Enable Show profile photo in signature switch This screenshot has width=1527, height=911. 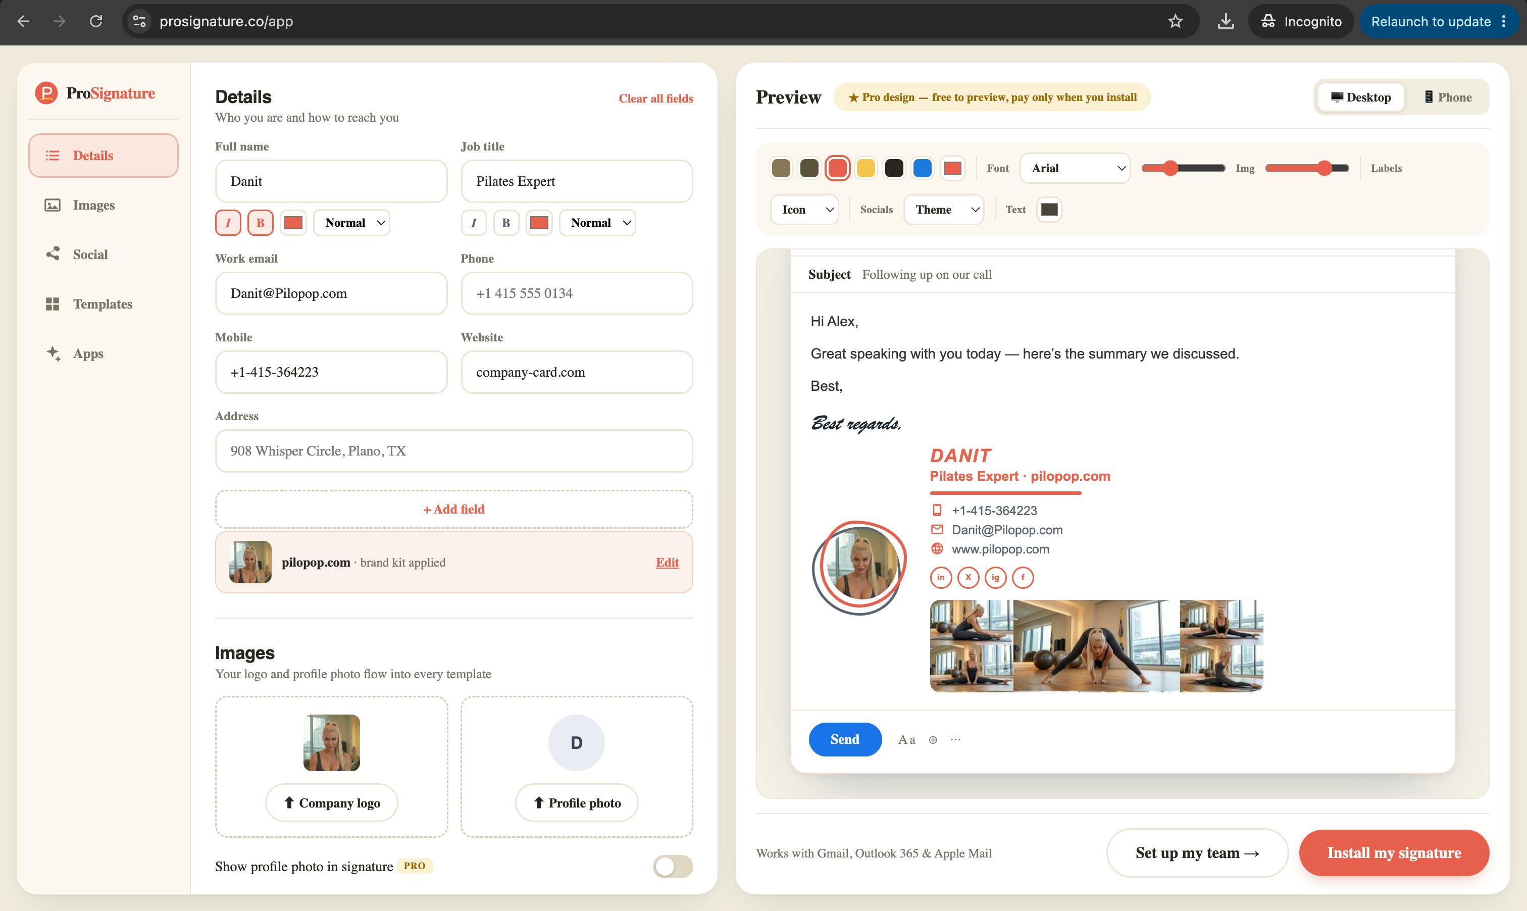673,866
